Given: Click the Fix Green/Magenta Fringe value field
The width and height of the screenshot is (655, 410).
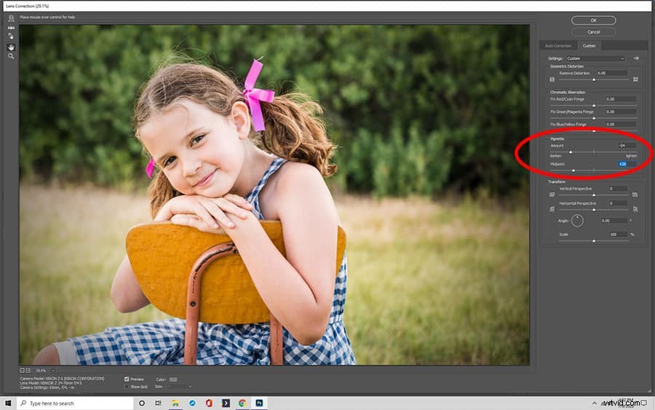Looking at the screenshot, I should pyautogui.click(x=622, y=111).
